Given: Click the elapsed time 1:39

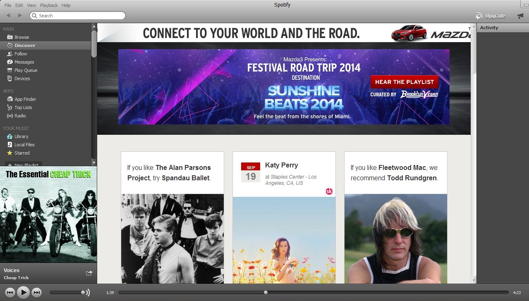Looking at the screenshot, I should (110, 293).
